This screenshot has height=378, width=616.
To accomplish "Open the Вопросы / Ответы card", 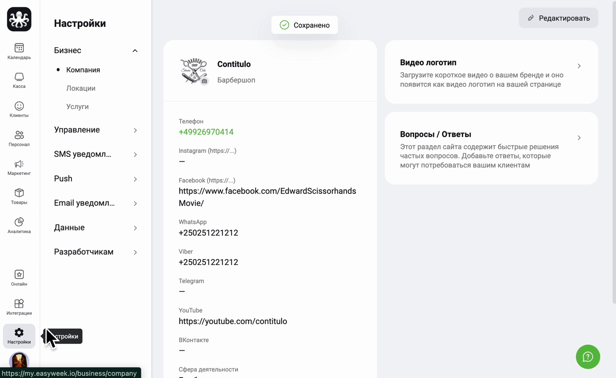I will pyautogui.click(x=492, y=148).
